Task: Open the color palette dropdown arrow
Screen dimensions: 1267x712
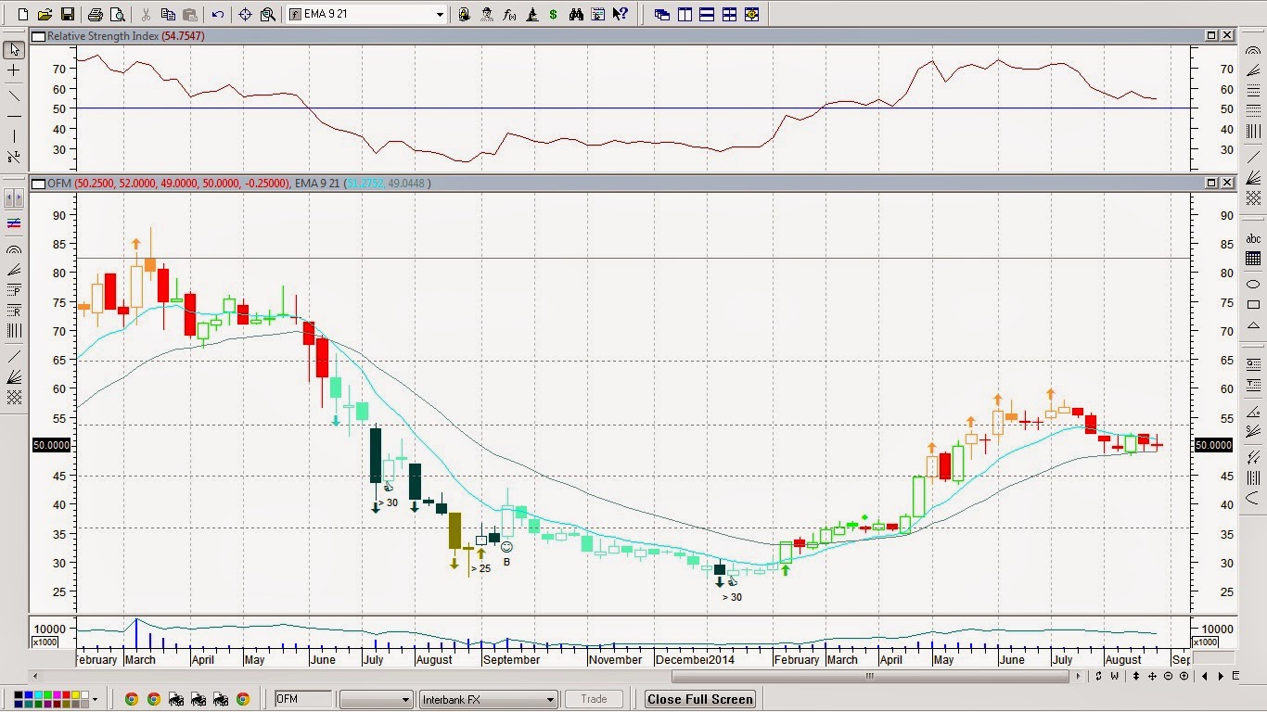Action: coord(95,699)
